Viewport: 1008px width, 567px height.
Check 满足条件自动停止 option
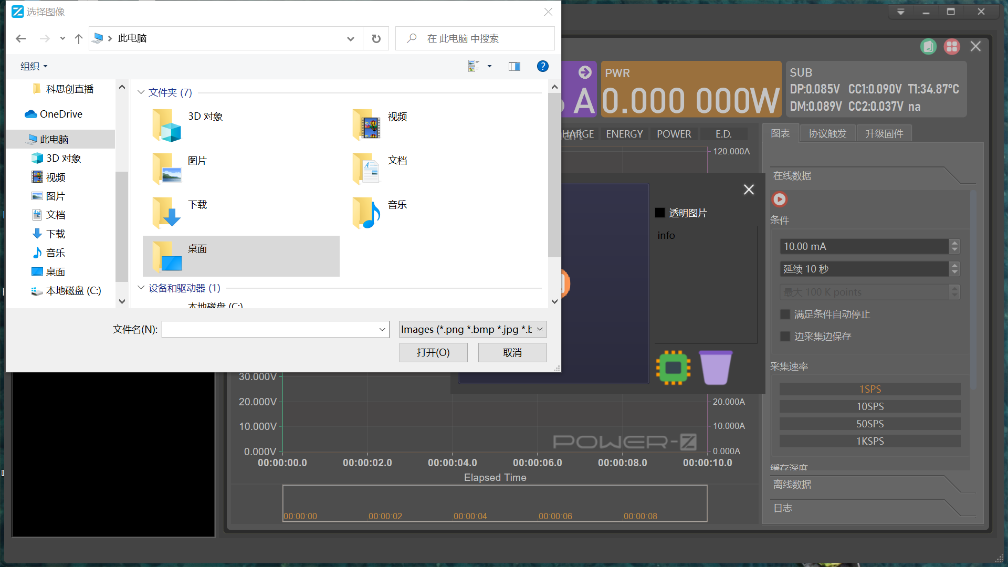[x=785, y=314]
